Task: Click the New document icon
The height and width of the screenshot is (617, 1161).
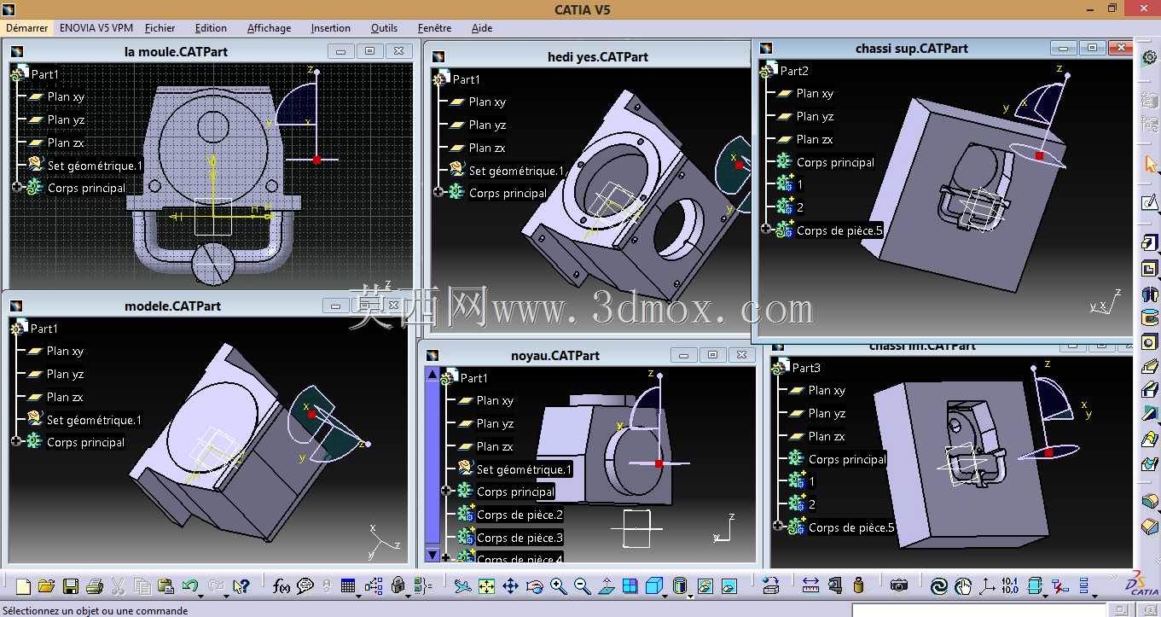Action: 23,586
